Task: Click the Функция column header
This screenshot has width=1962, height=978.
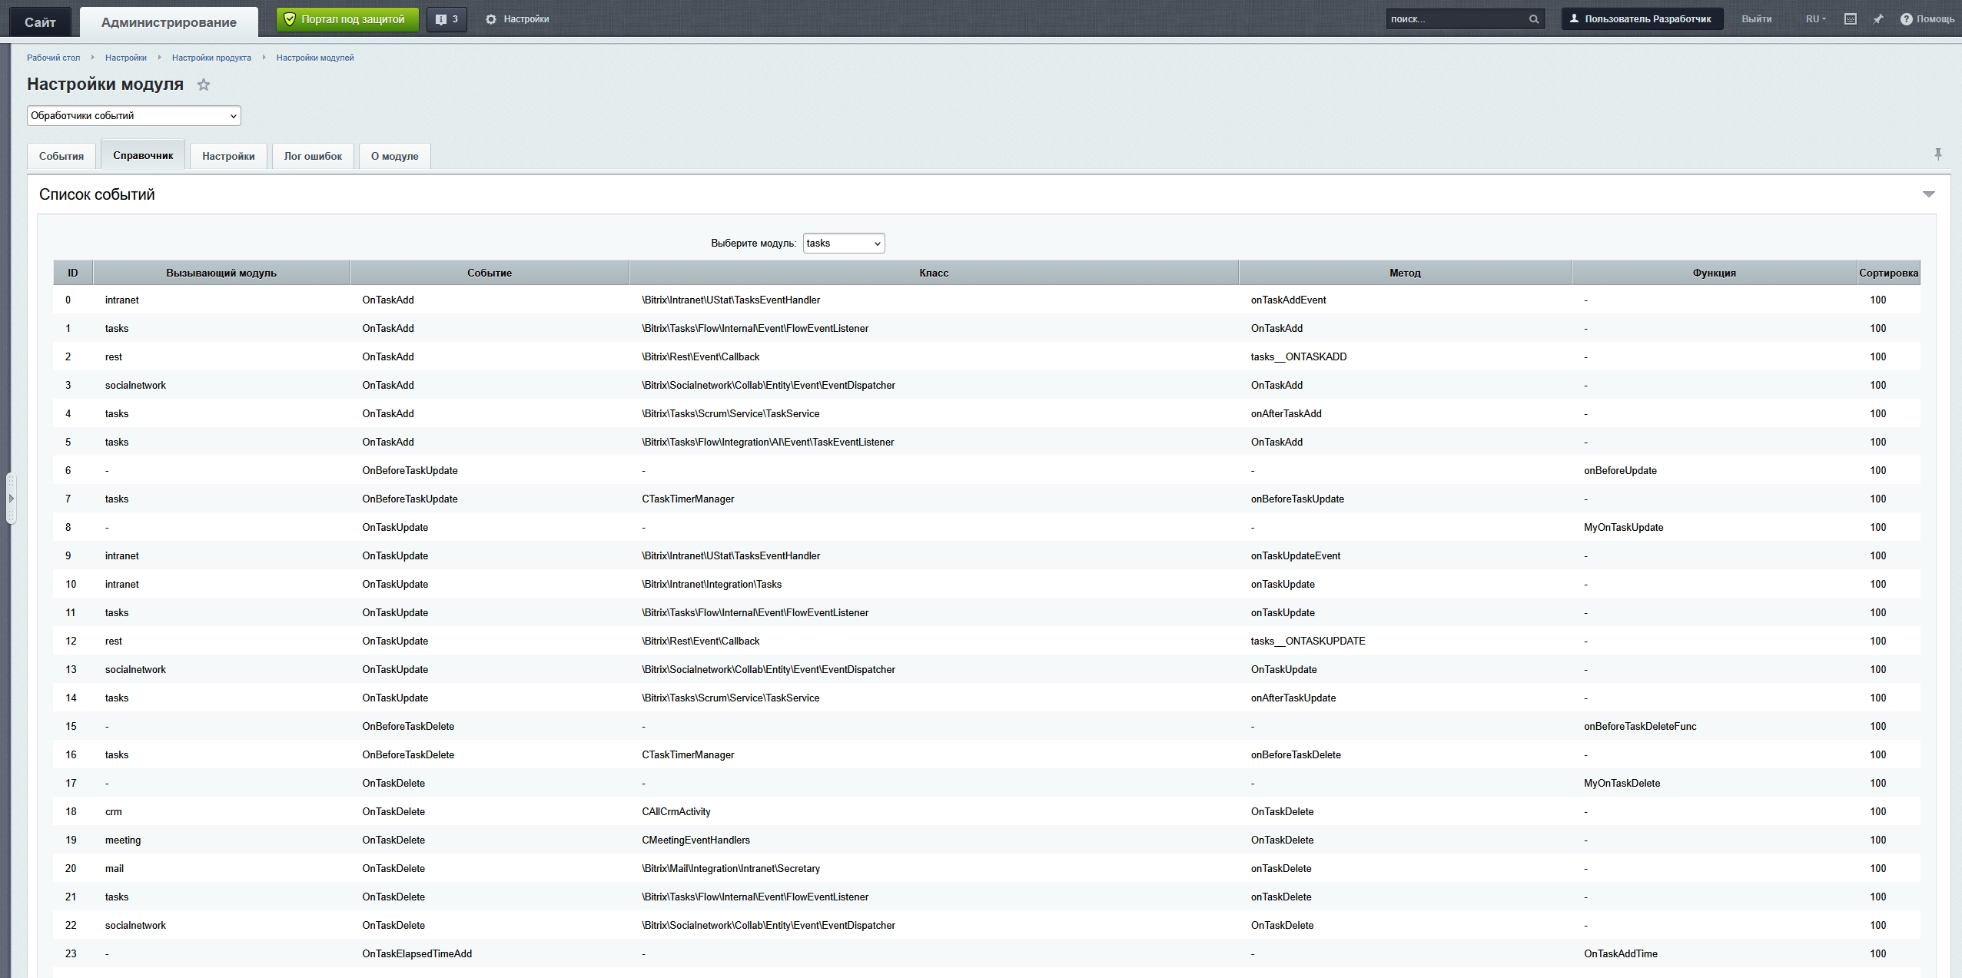Action: (1714, 273)
